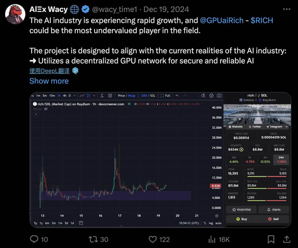Click the reply comment icon
Screen dimensions: 298x248
pyautogui.click(x=34, y=239)
